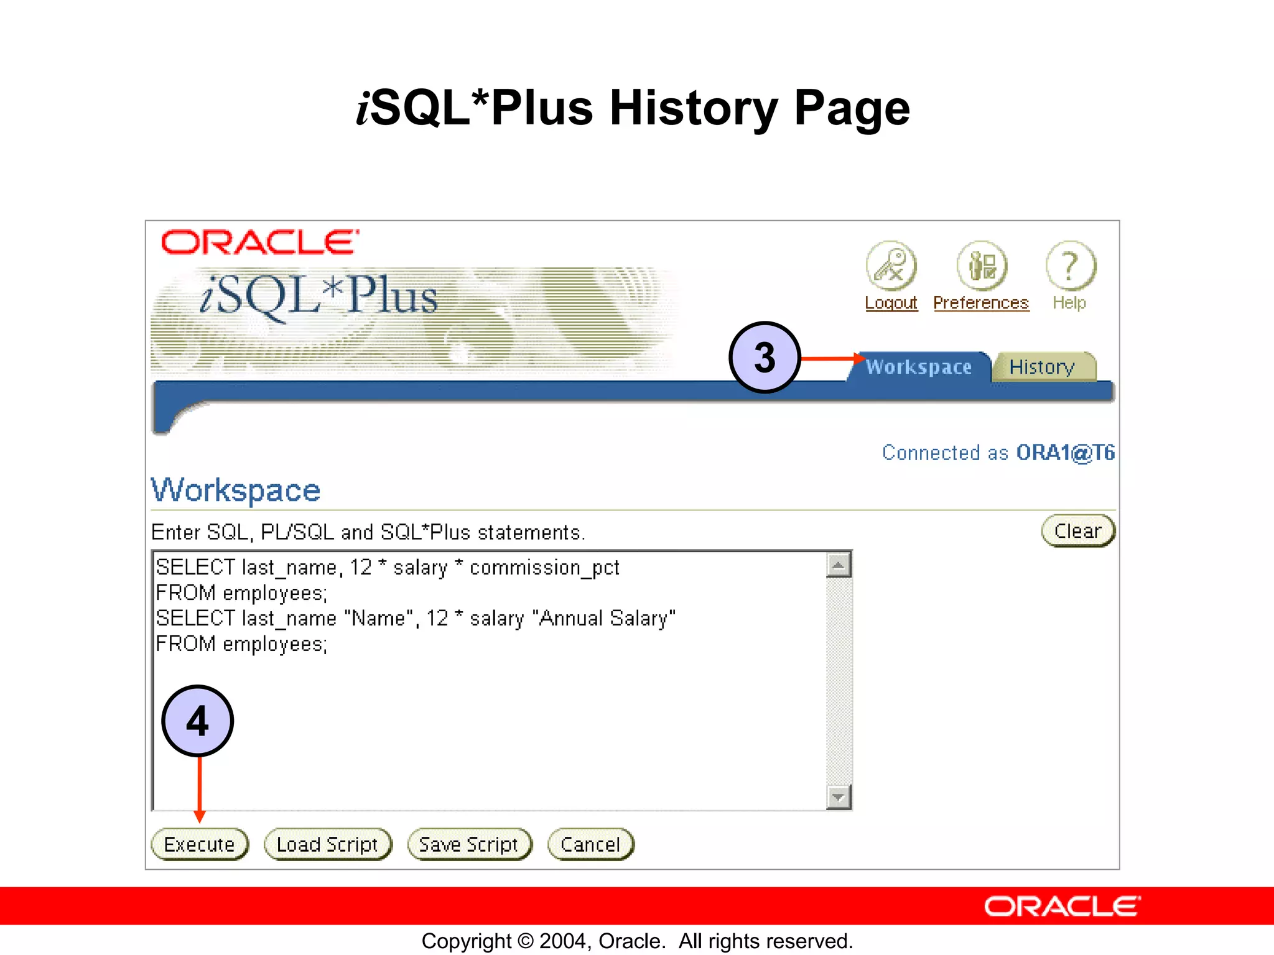Click the numbered circle 3 callout
The width and height of the screenshot is (1274, 955).
pos(765,358)
